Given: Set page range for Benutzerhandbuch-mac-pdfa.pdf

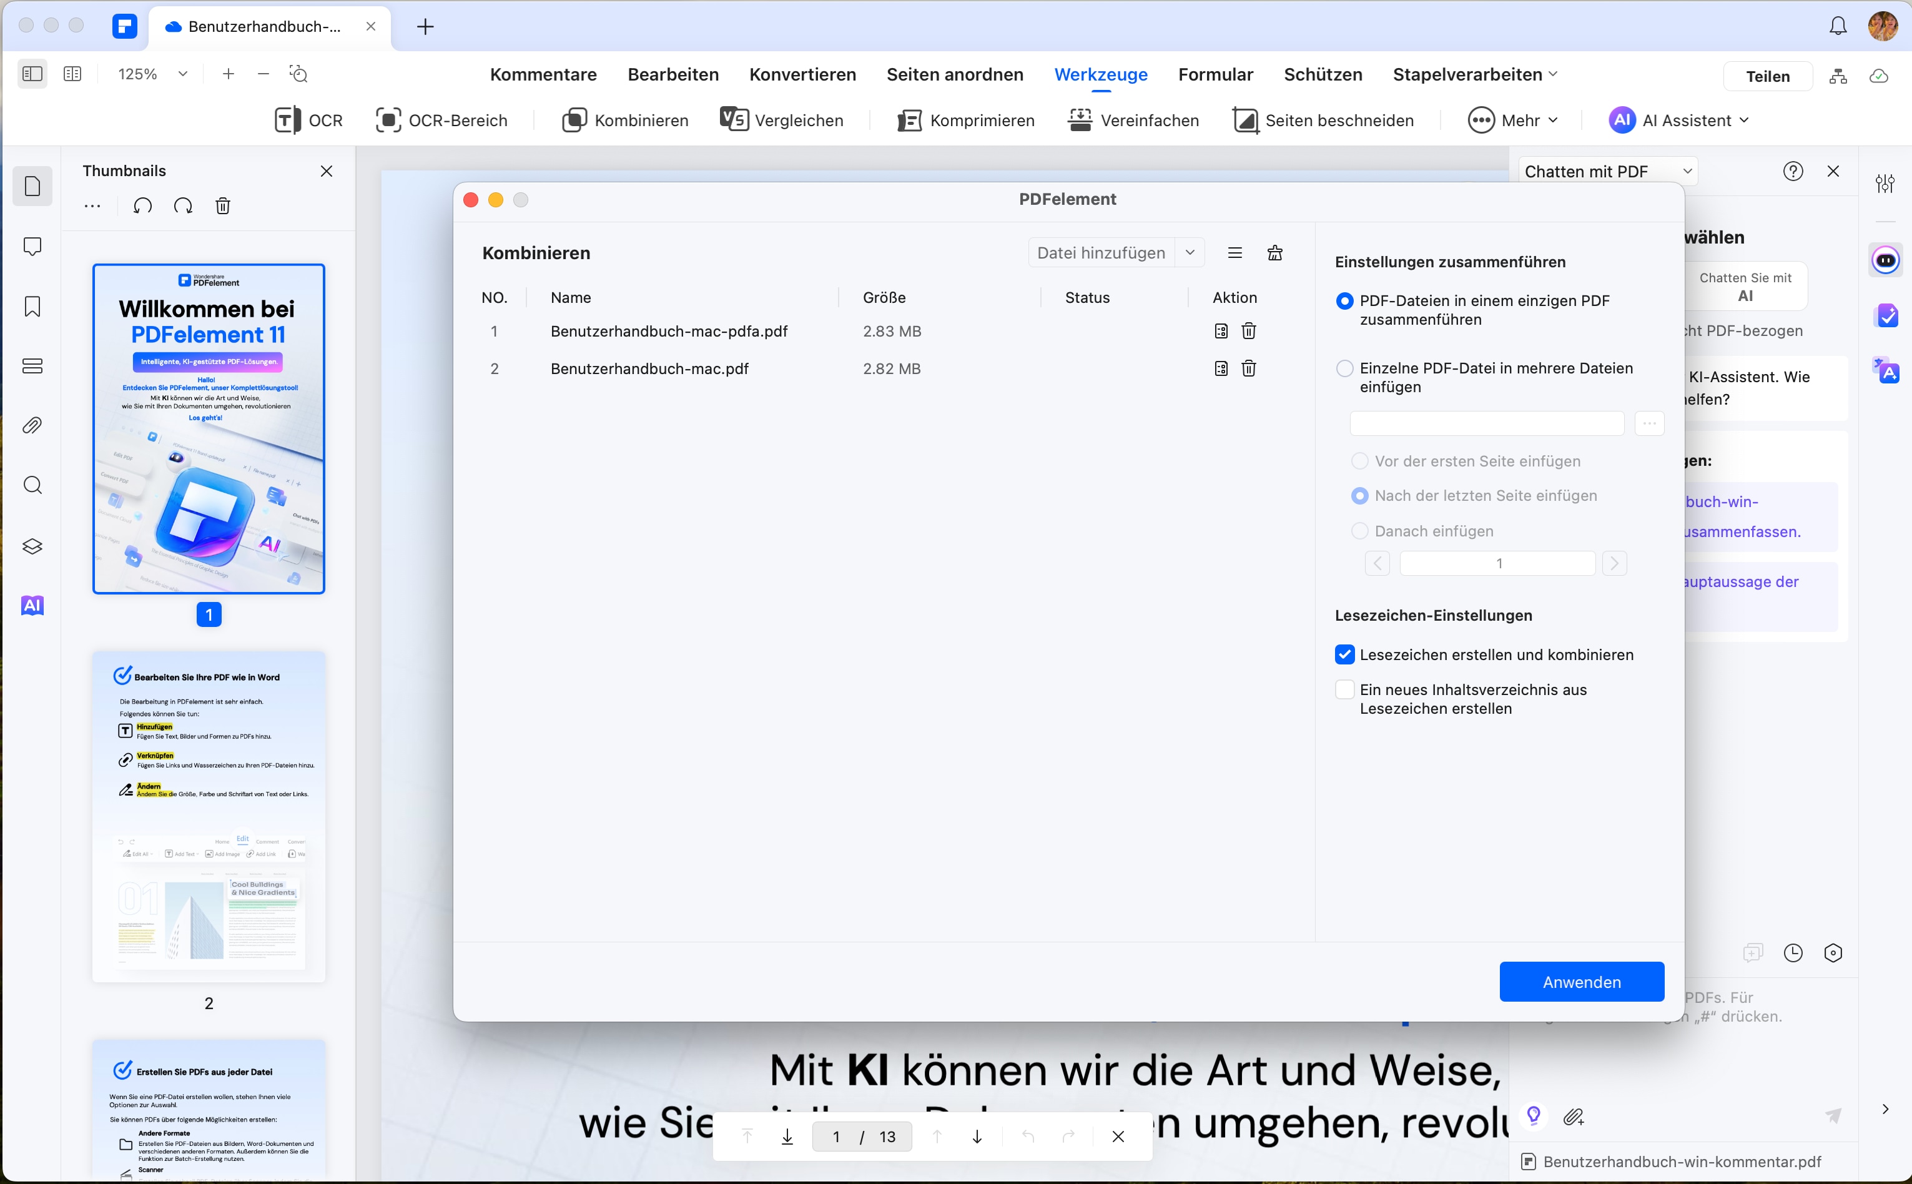Looking at the screenshot, I should (1221, 331).
